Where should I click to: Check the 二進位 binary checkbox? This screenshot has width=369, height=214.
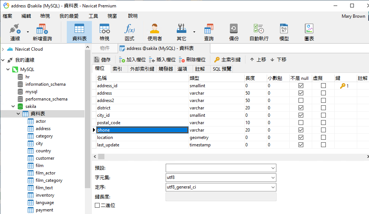[97, 205]
